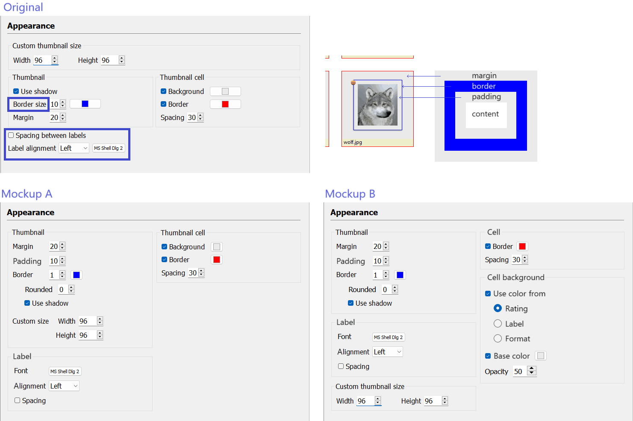The height and width of the screenshot is (421, 633).
Task: Click the 'padding' text in box diagram
Action: pos(486,96)
